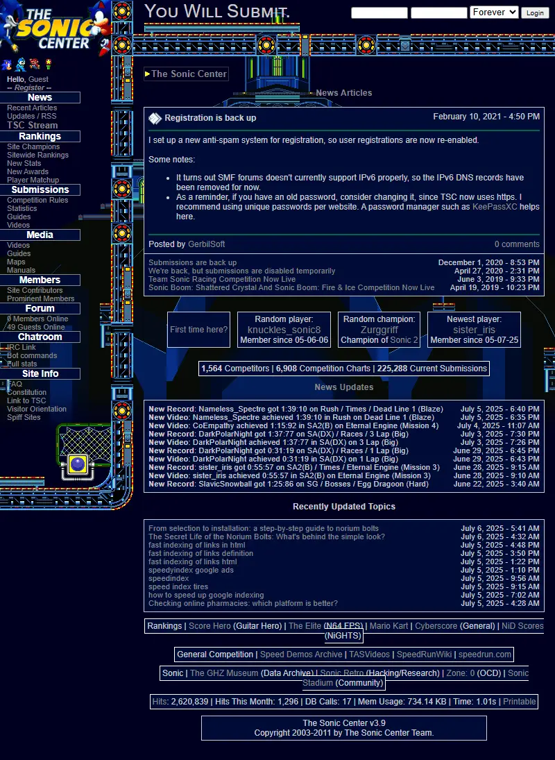
Task: Open random champion Zurggriff profile
Action: click(x=379, y=330)
